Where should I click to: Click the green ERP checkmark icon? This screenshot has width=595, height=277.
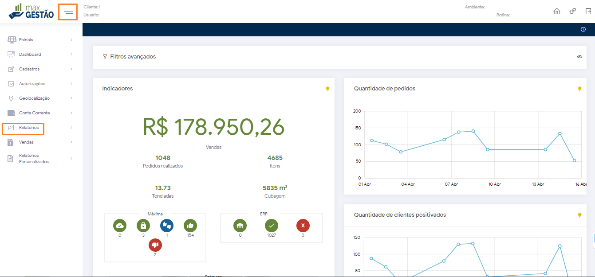coord(271,226)
